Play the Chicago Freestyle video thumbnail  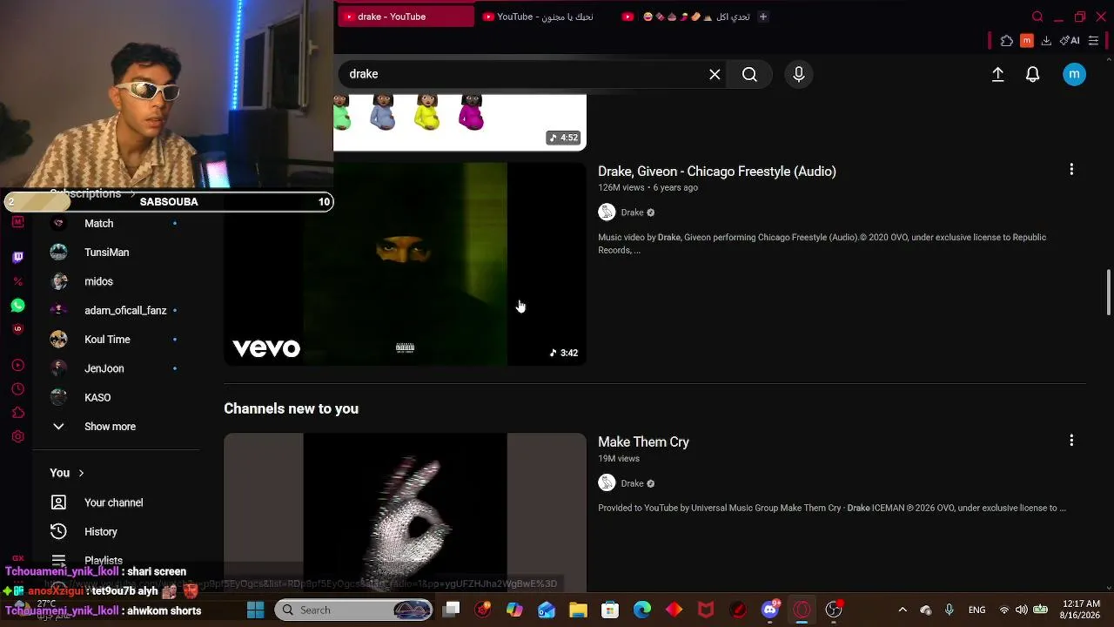[405, 264]
